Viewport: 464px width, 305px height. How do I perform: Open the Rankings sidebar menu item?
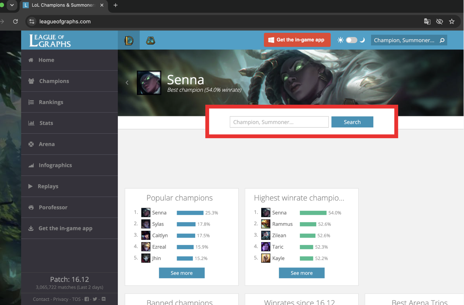tap(69, 102)
